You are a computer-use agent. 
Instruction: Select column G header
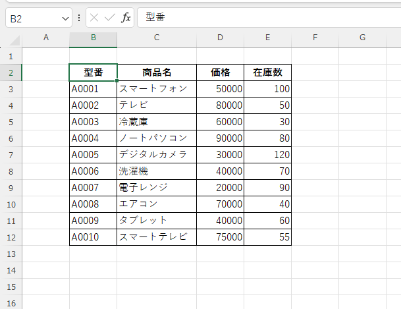pyautogui.click(x=362, y=38)
